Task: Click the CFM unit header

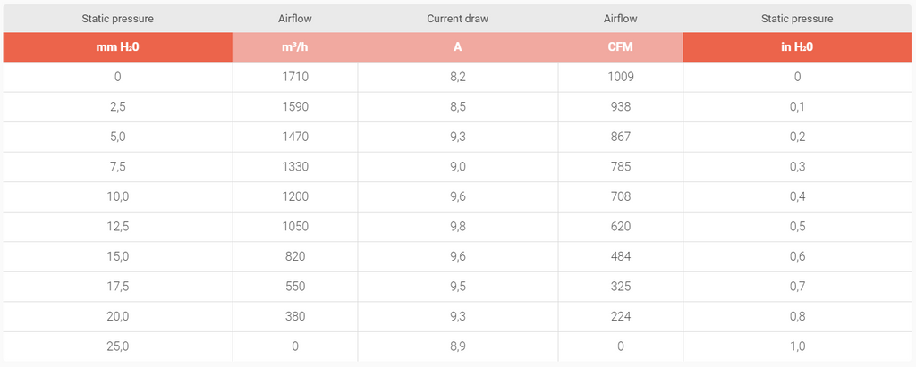Action: tap(621, 47)
